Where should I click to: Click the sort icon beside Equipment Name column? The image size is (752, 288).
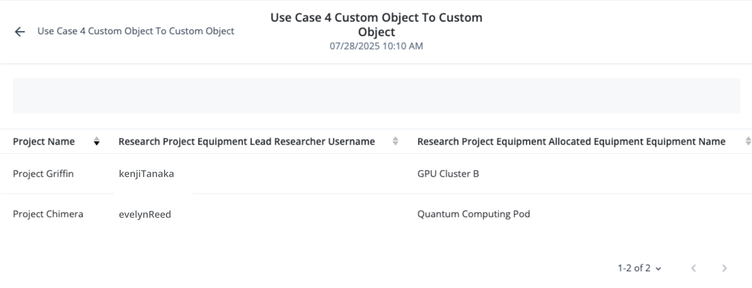(749, 141)
